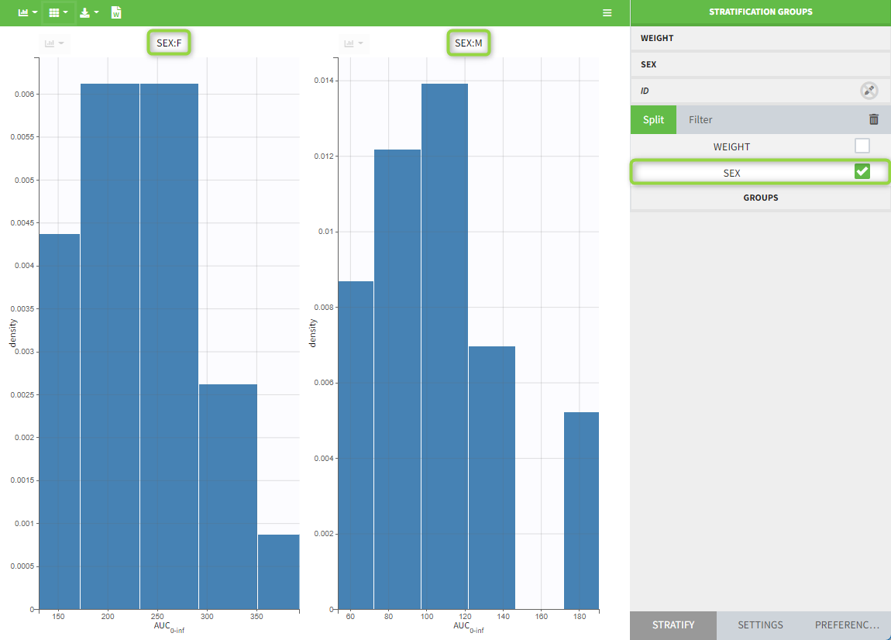
Task: Open the PREFERENCES tab at the bottom
Action: [x=847, y=625]
